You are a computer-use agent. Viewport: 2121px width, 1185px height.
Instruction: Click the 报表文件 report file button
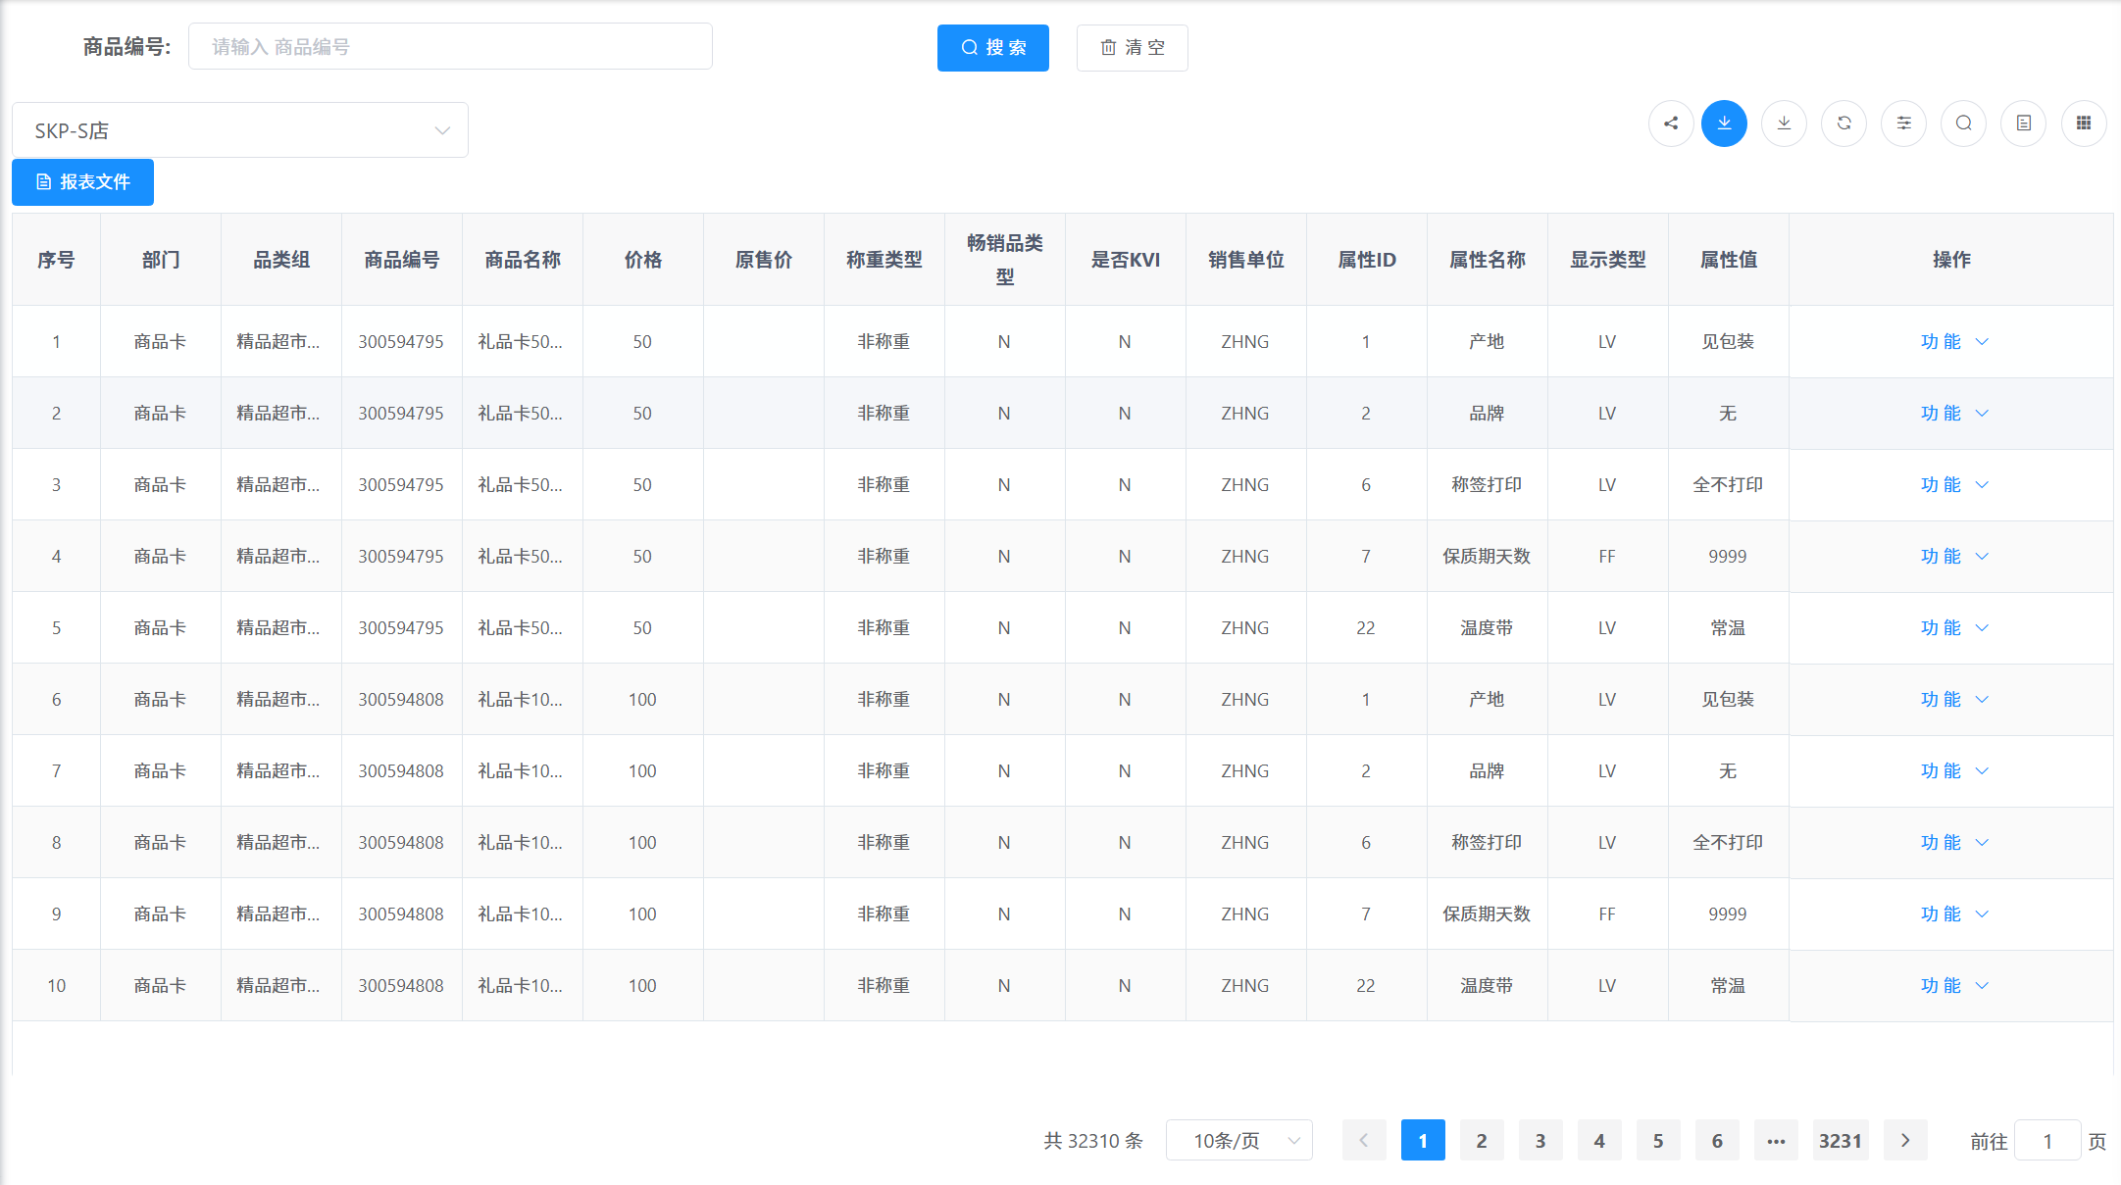82,182
